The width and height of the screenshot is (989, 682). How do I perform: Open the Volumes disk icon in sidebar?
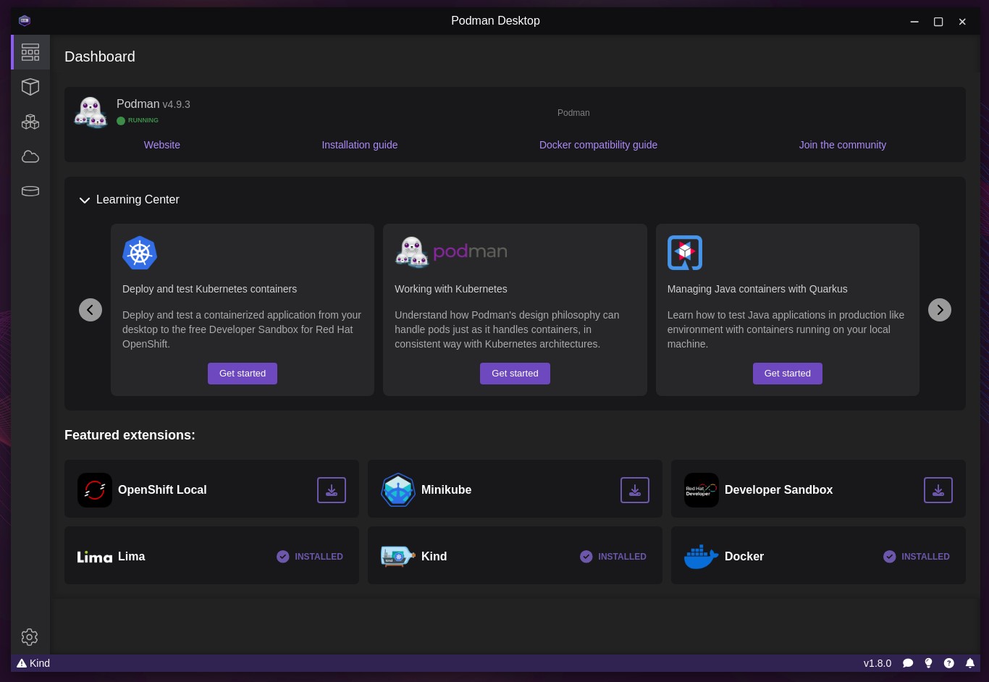[30, 191]
